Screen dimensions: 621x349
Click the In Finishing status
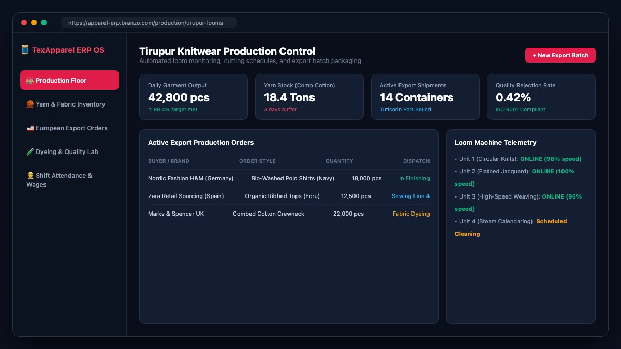point(415,178)
